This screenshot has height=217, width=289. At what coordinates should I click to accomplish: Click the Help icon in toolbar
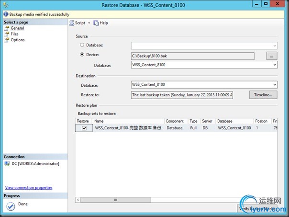click(96, 23)
